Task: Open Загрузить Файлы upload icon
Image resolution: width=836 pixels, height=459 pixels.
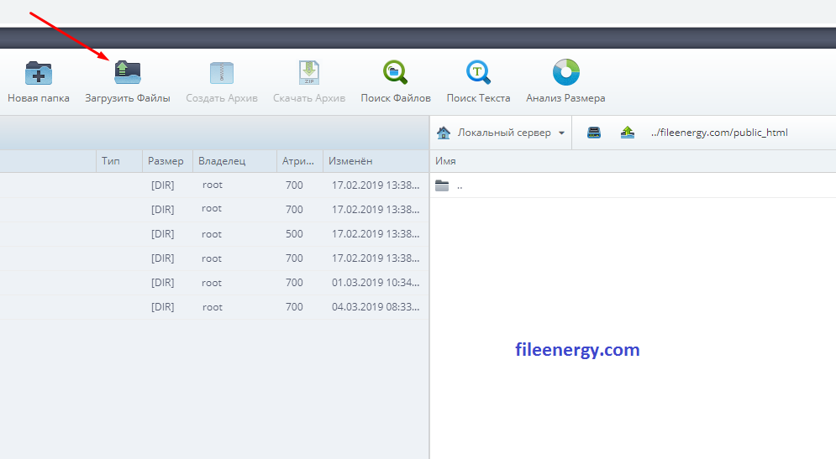Action: 128,73
